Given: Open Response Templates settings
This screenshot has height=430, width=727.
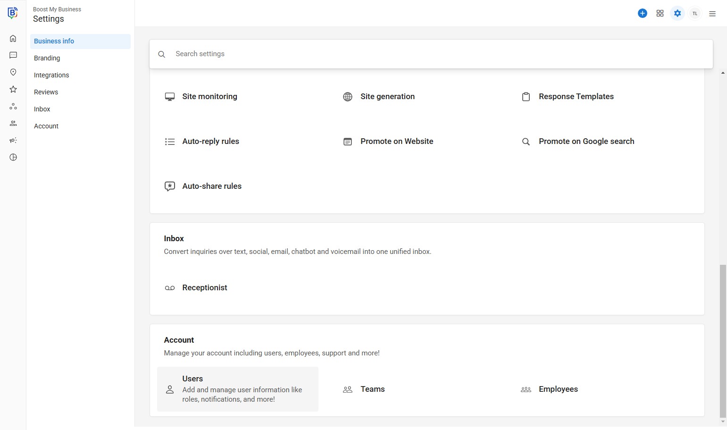Looking at the screenshot, I should click(576, 96).
